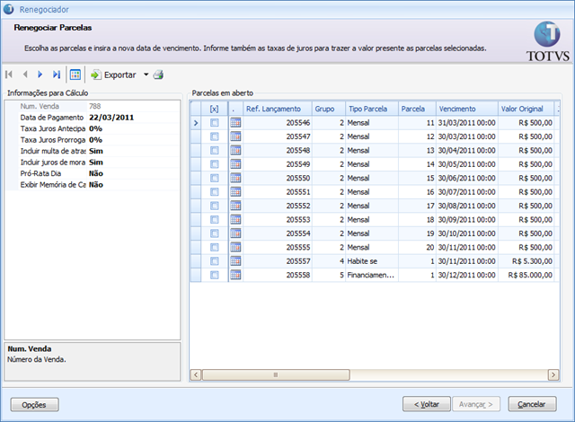Select the current-row indicator for 205546
Image resolution: width=575 pixels, height=422 pixels.
(196, 123)
